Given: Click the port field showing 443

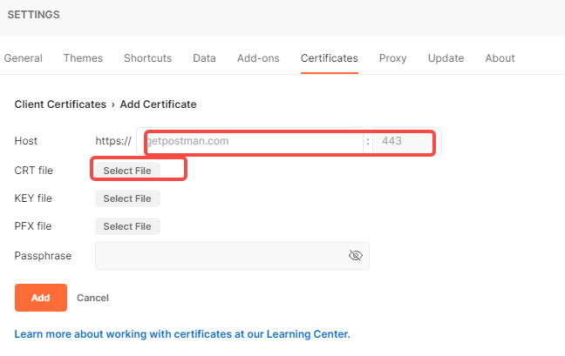Looking at the screenshot, I should [x=407, y=141].
